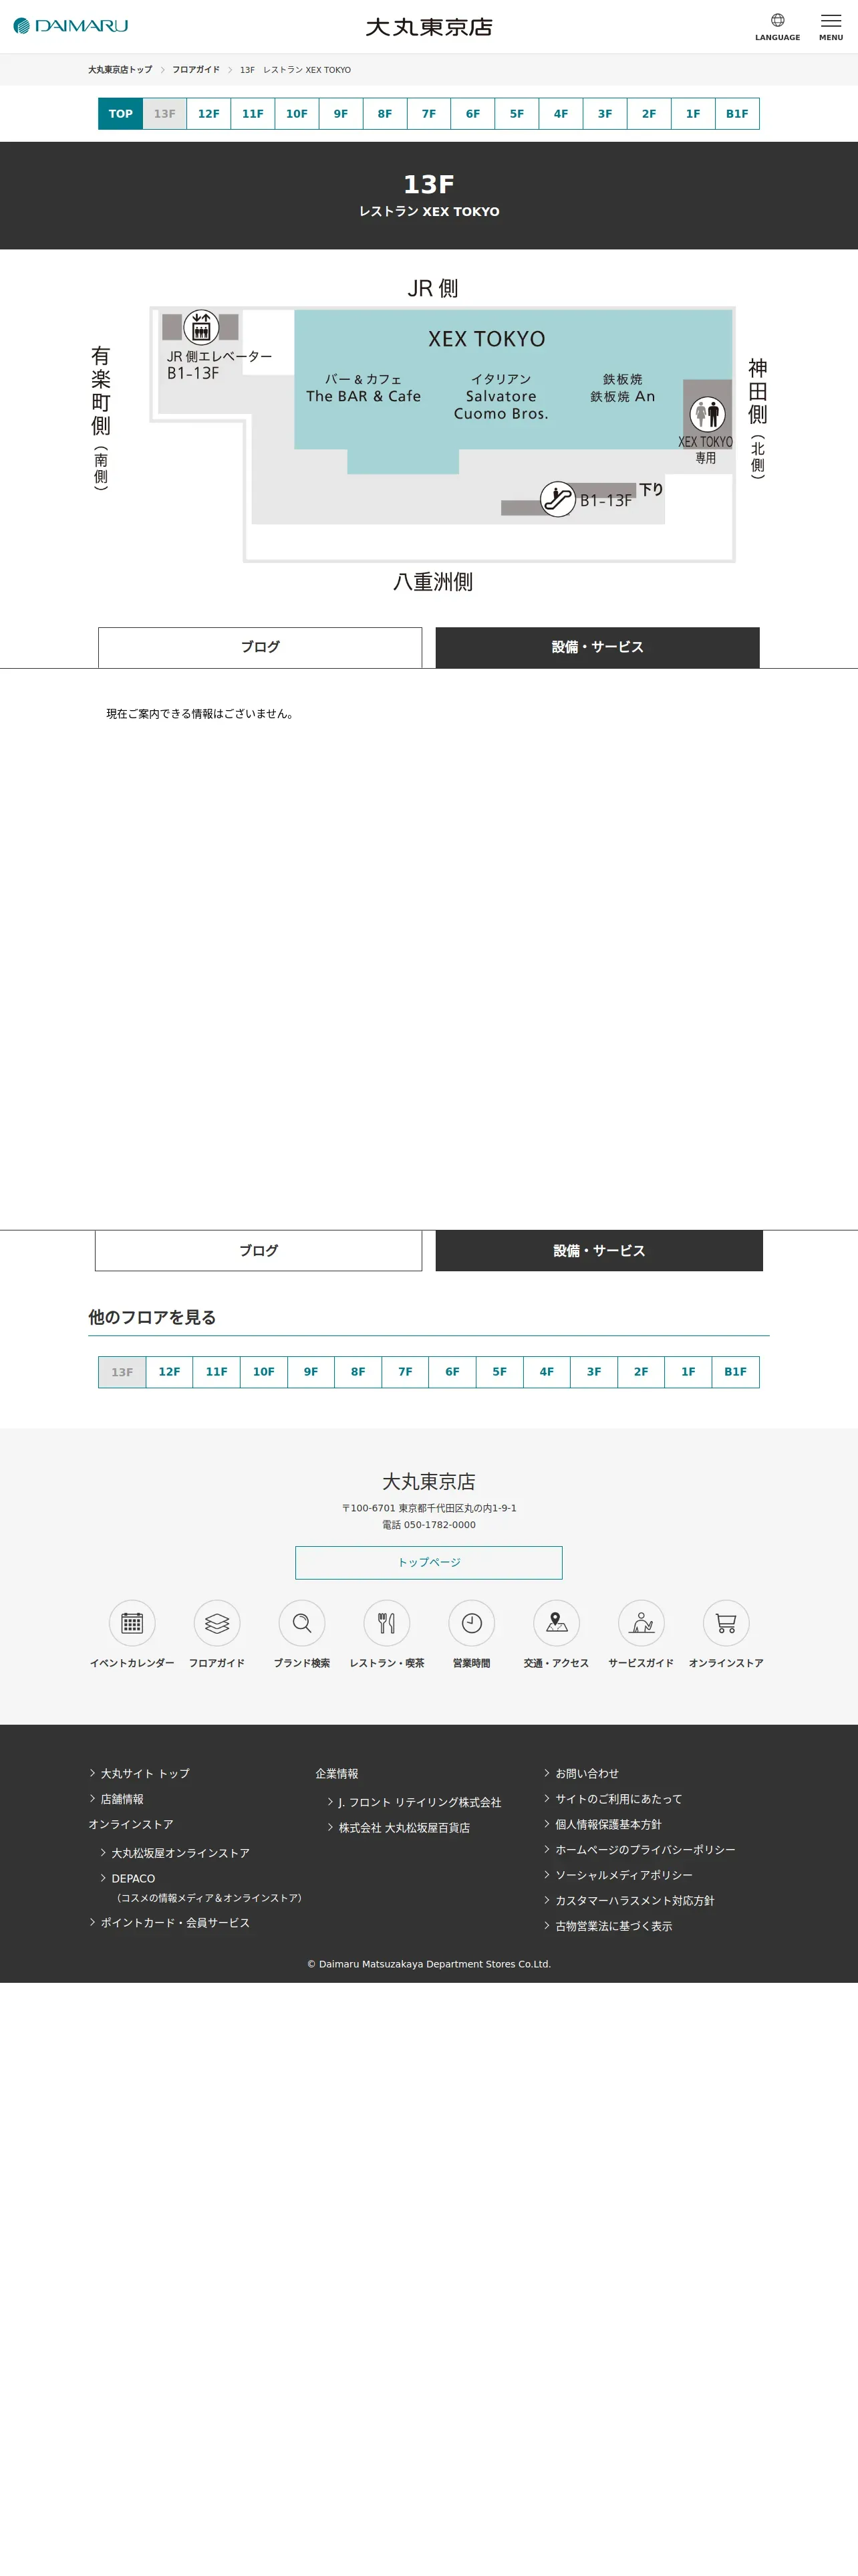The height and width of the screenshot is (2576, 858).
Task: Open the restaurant and cafe cutlery icon
Action: coord(386,1623)
